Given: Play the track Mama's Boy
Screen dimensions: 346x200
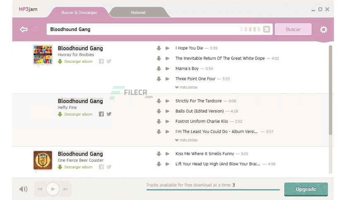Looking at the screenshot, I should [x=168, y=69].
